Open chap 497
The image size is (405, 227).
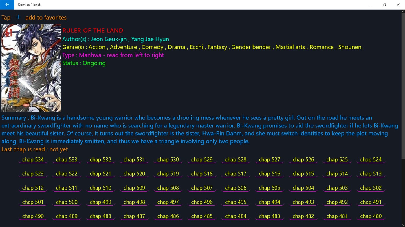[168, 202]
